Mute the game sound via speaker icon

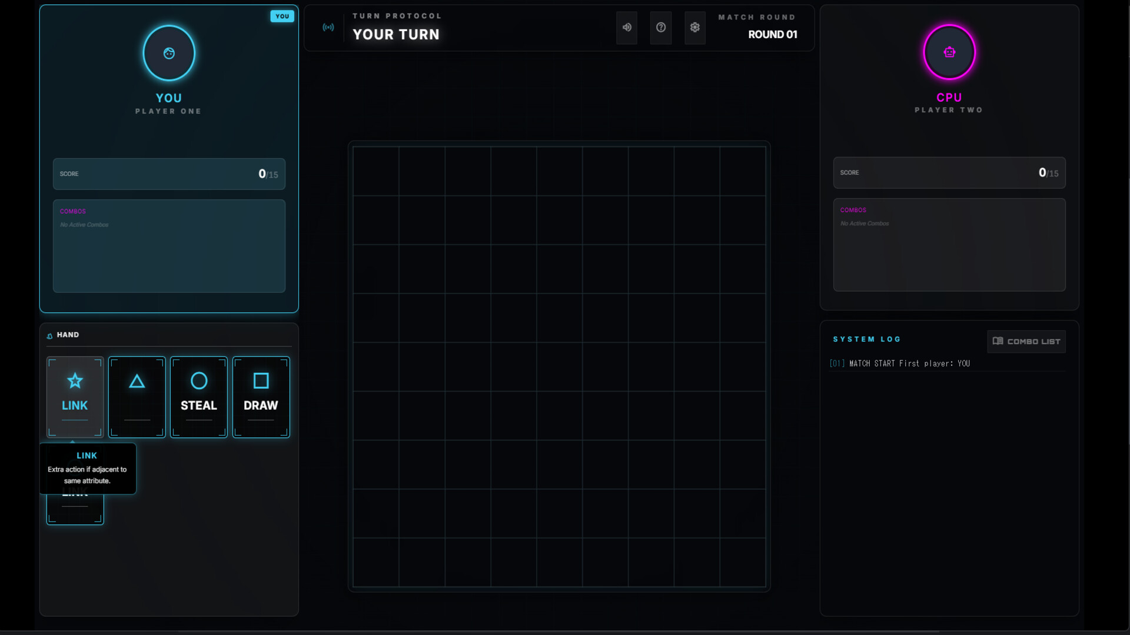point(627,28)
